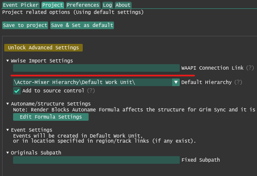This screenshot has height=176, width=257.
Task: Switch to the Log tab
Action: coord(107,5)
